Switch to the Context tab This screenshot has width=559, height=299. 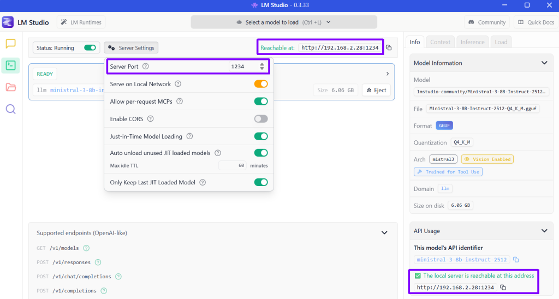click(440, 42)
